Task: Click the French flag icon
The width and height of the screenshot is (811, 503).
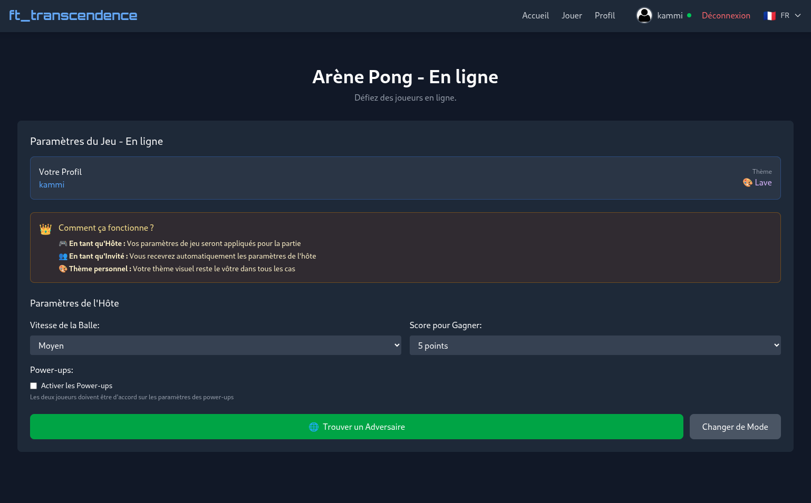Action: pyautogui.click(x=769, y=16)
